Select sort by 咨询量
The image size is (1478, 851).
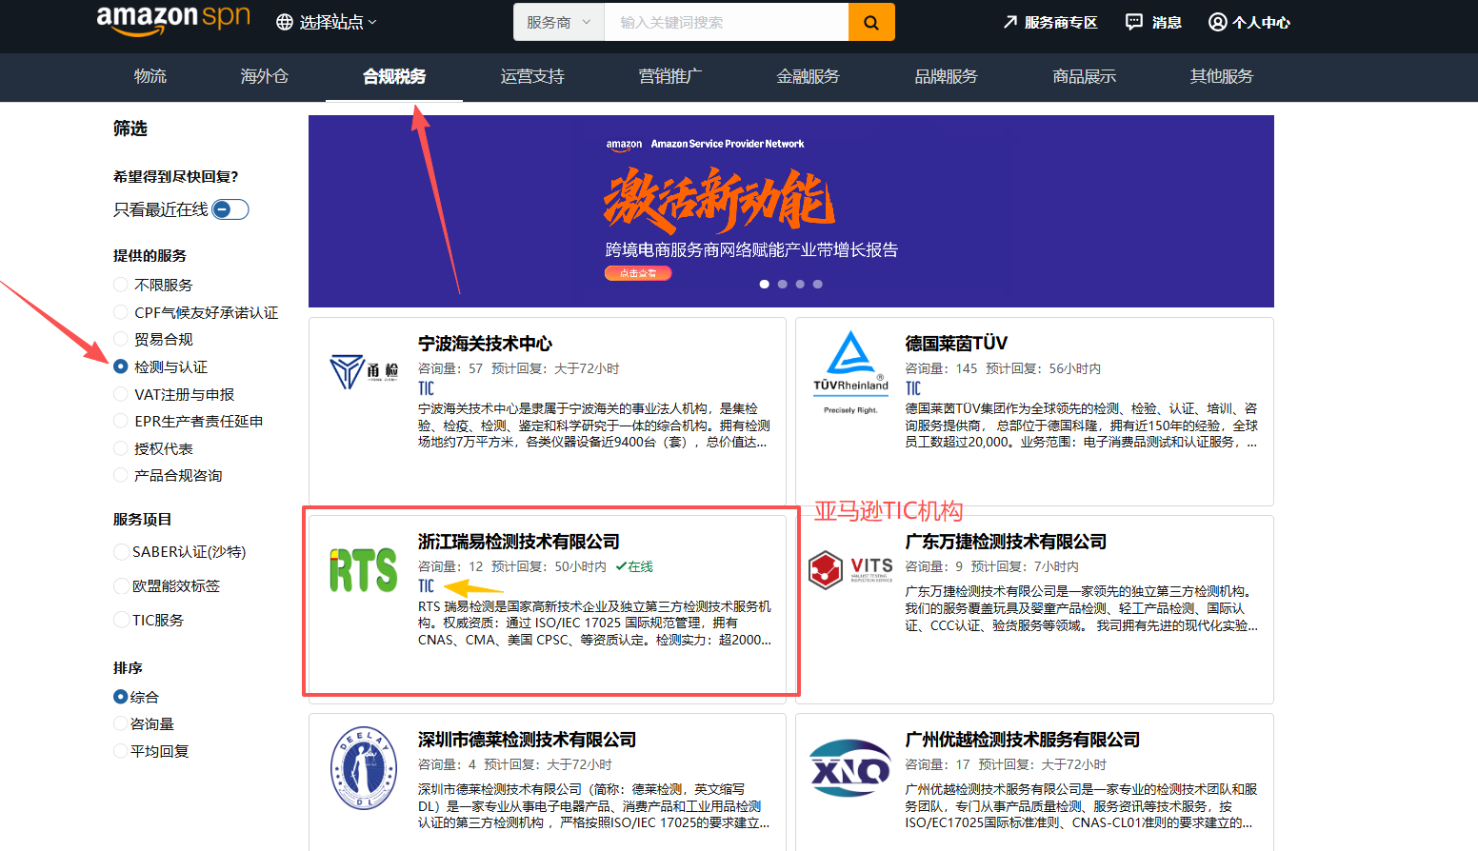[x=121, y=723]
